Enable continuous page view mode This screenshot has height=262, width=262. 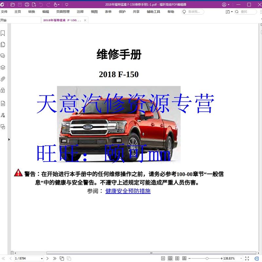170,258
